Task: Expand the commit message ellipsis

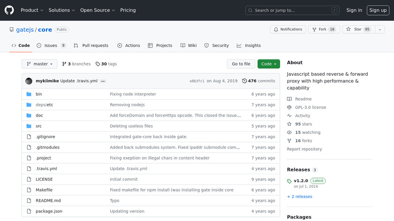Action: (103, 81)
